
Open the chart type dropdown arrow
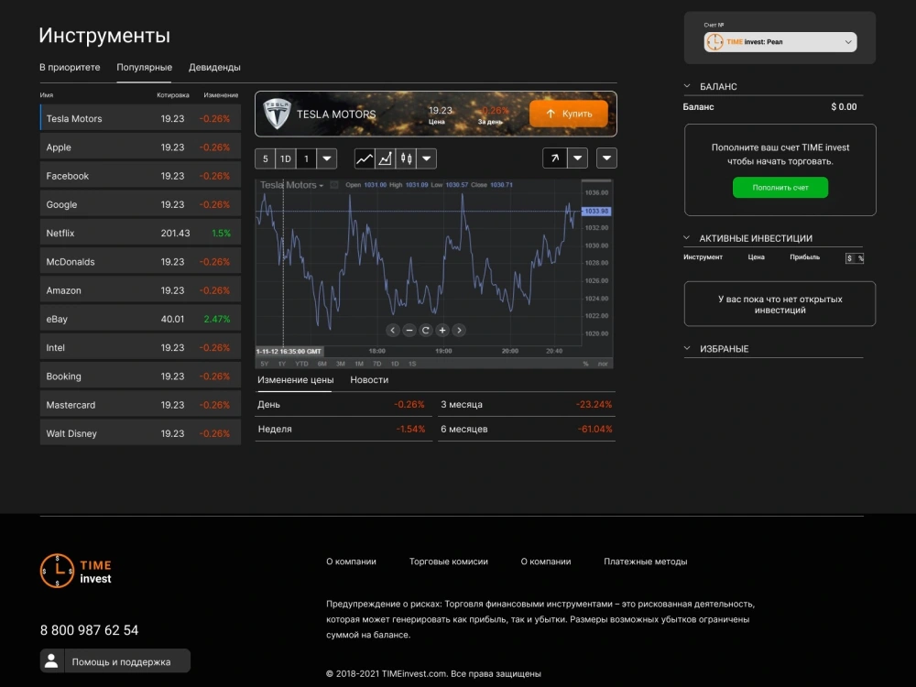(x=427, y=158)
